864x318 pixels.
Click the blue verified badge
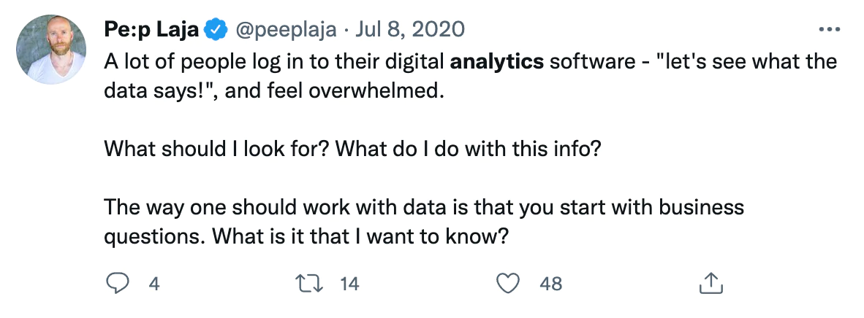coord(215,30)
